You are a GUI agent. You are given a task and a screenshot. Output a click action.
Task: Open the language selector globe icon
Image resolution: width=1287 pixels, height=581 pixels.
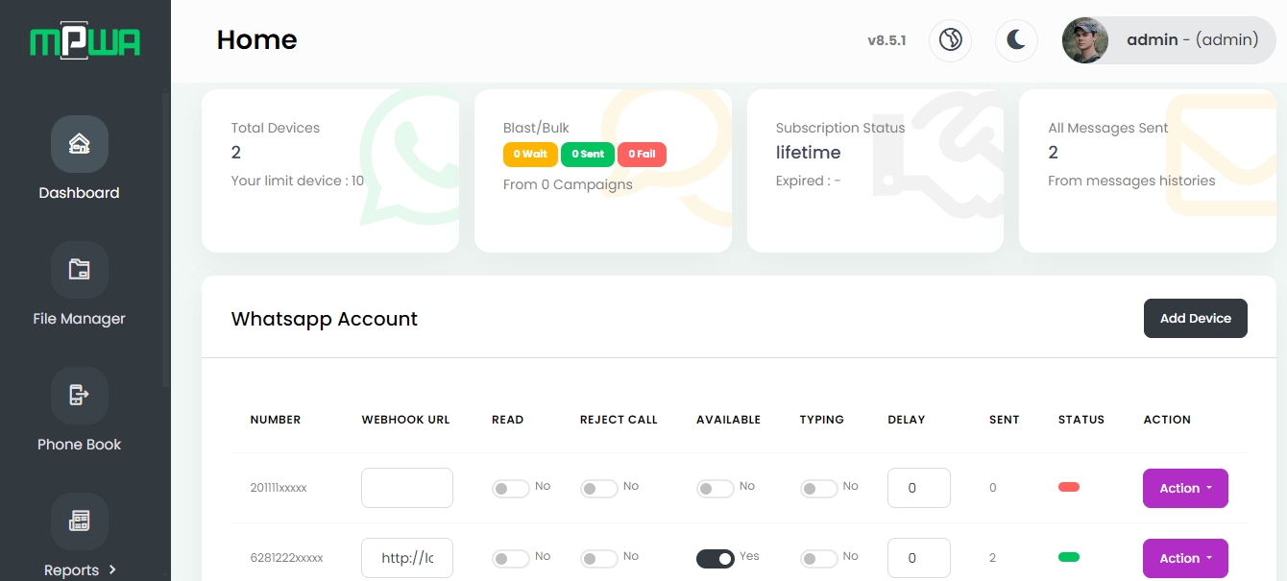pyautogui.click(x=950, y=40)
